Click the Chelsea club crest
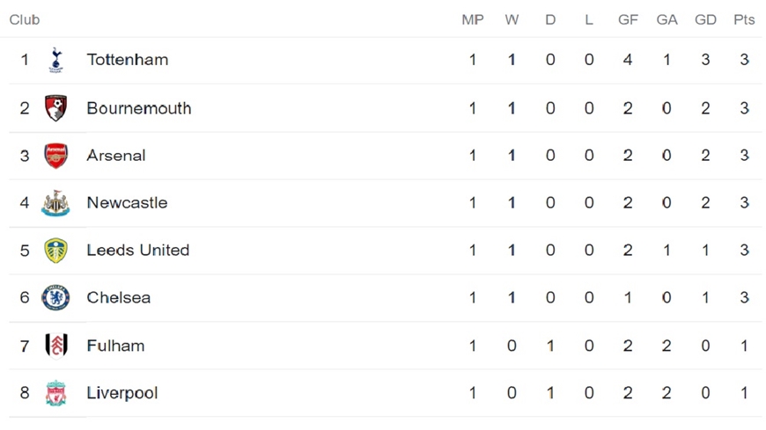The image size is (766, 430). click(55, 298)
